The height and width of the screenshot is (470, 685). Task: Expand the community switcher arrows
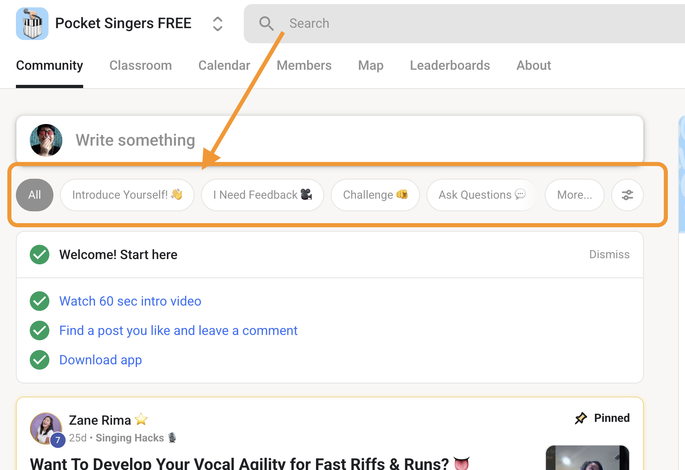[218, 24]
